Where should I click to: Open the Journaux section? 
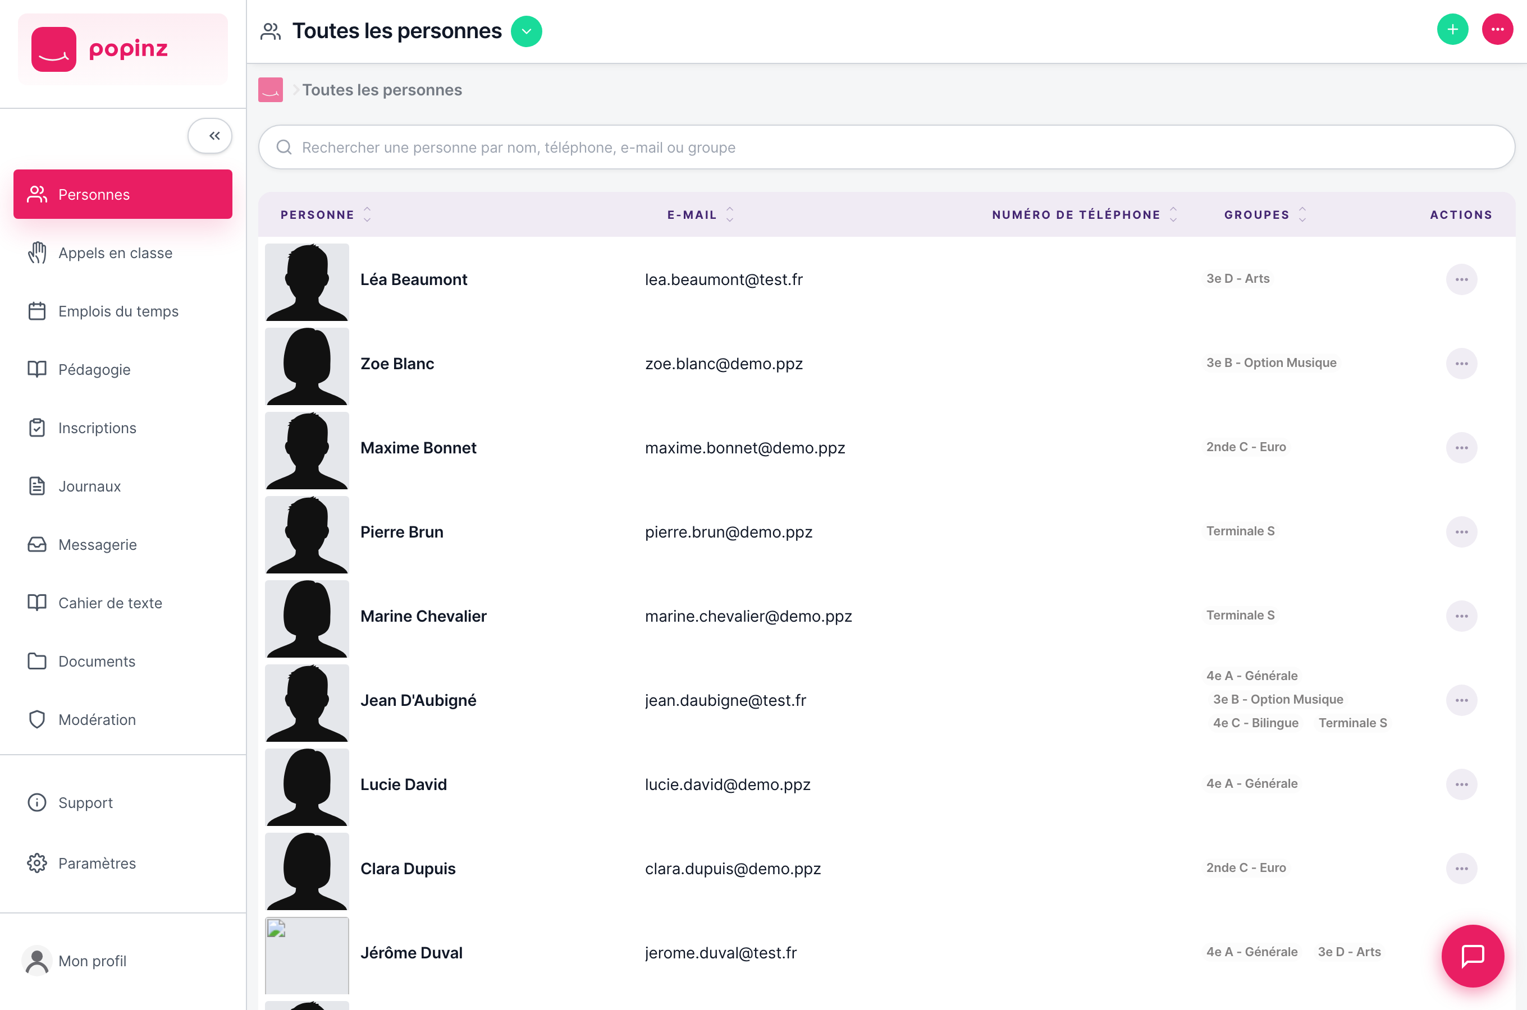coord(123,486)
